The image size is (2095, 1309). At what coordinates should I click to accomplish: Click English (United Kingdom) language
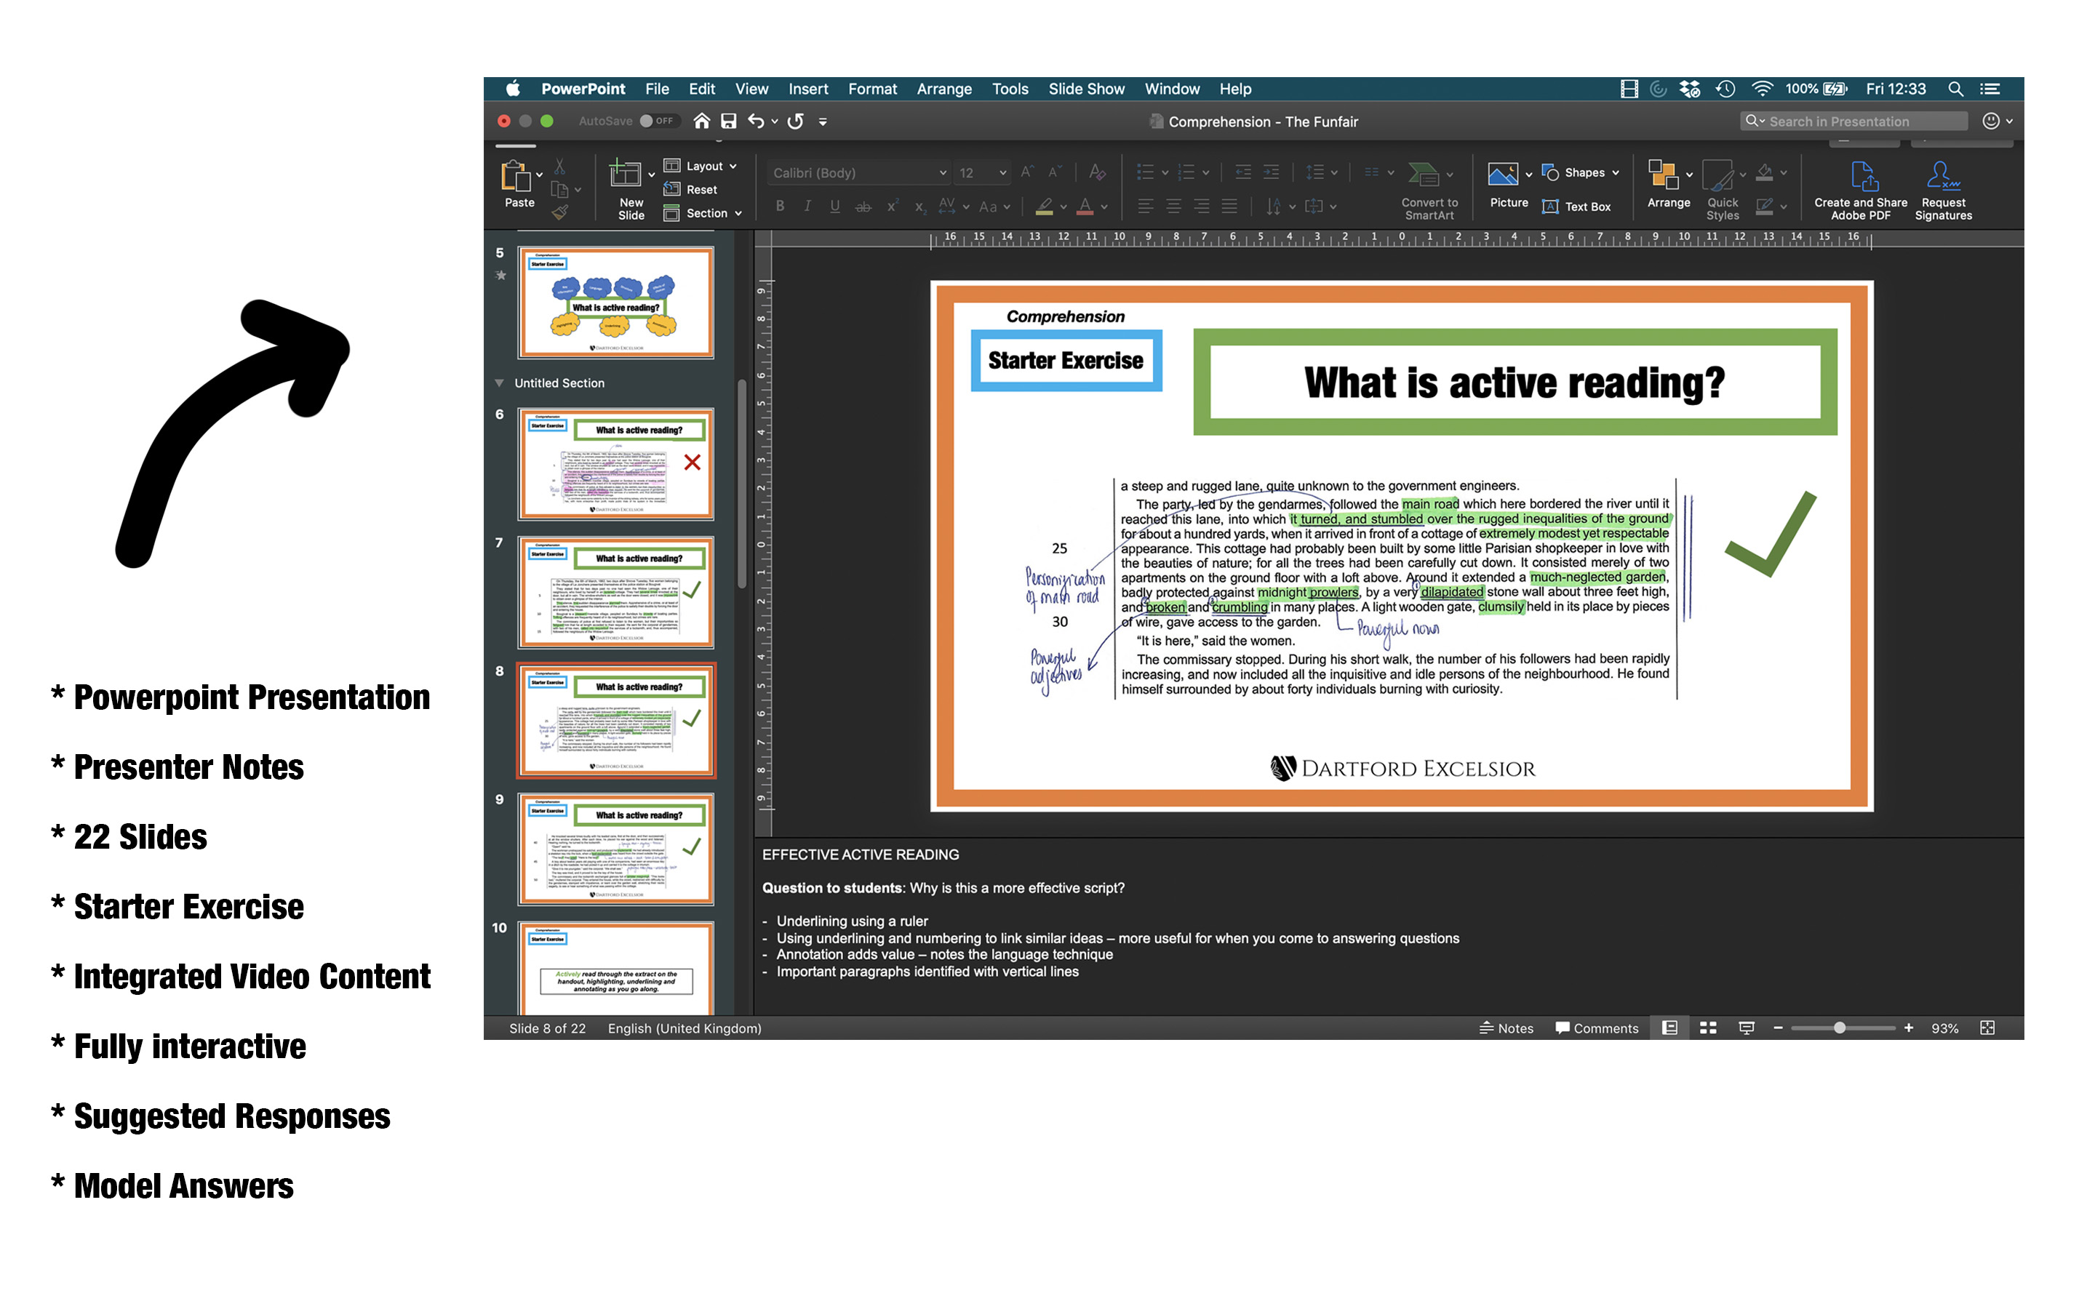[684, 1028]
